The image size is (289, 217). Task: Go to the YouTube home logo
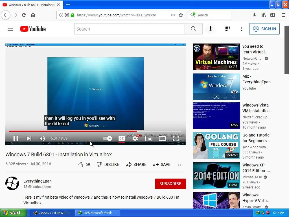tap(33, 29)
